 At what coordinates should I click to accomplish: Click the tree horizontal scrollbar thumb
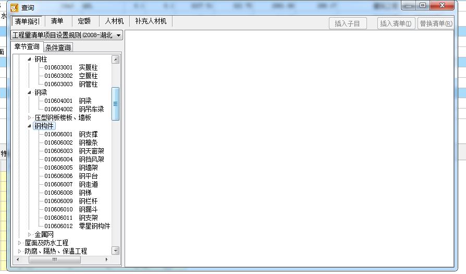coord(55,260)
